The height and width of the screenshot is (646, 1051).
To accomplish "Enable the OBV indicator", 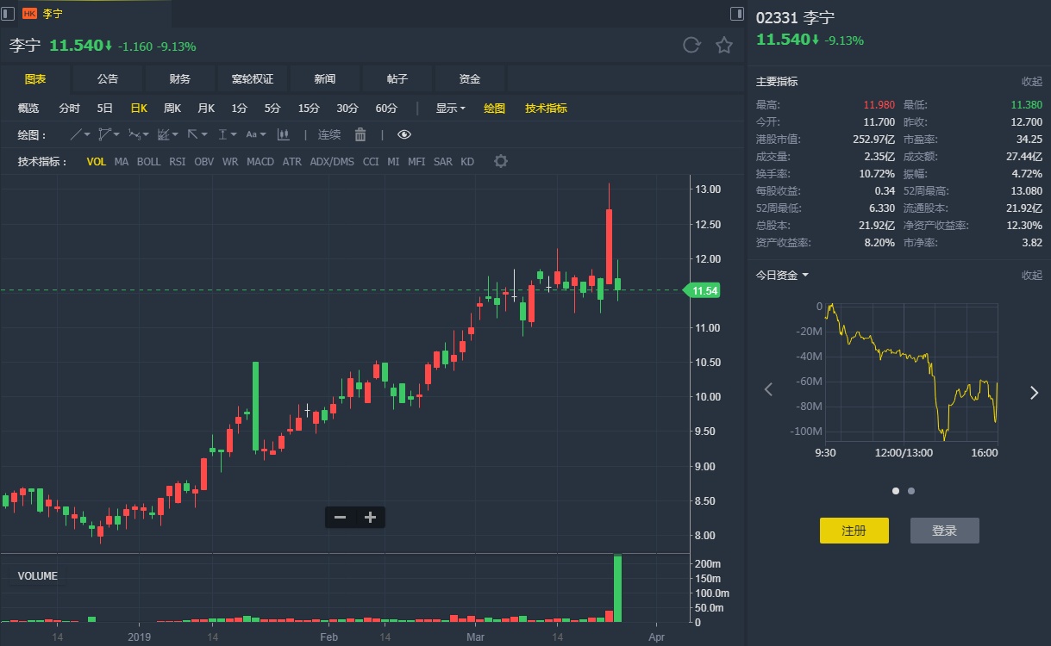I will (204, 162).
